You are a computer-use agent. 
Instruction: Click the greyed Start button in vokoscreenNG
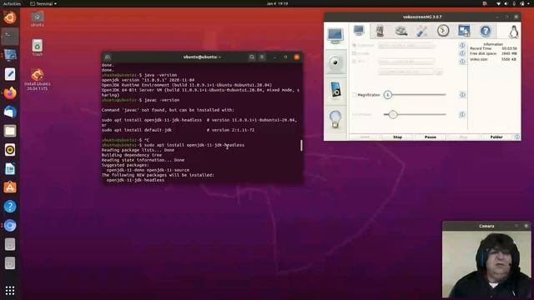(x=365, y=137)
